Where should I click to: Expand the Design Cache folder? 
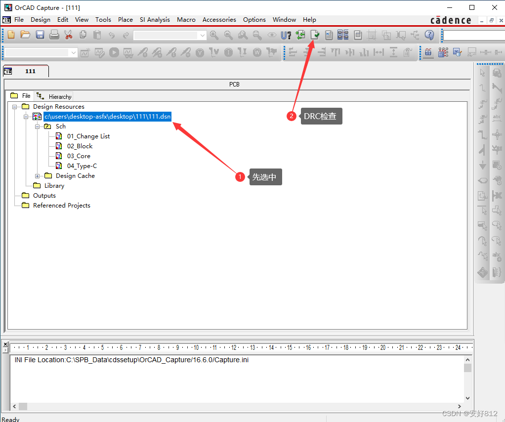click(x=37, y=176)
